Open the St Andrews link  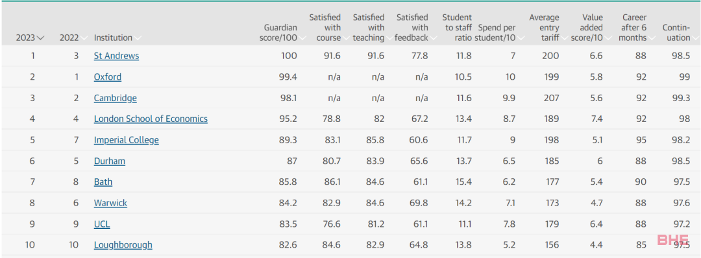(116, 56)
